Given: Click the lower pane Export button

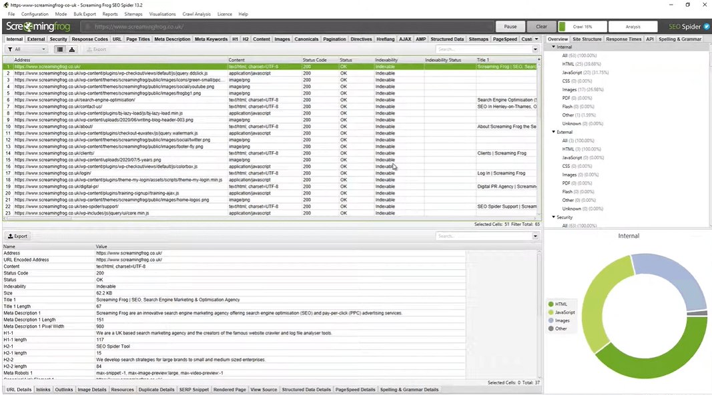Looking at the screenshot, I should pos(18,236).
